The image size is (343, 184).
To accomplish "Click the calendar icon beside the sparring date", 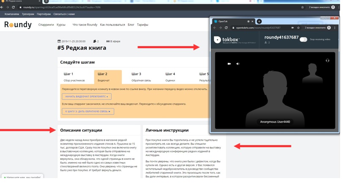I will click(59, 41).
